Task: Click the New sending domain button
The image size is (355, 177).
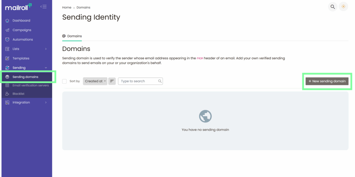Action: [x=327, y=81]
